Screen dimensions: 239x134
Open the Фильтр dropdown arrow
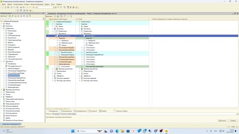click(x=237, y=114)
